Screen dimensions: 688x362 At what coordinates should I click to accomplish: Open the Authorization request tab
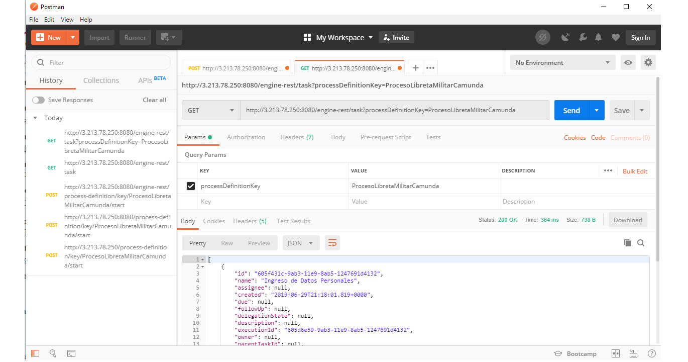(246, 137)
